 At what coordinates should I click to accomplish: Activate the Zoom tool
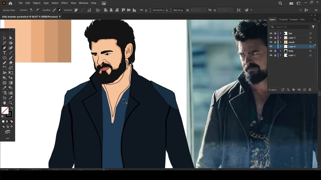point(11,103)
